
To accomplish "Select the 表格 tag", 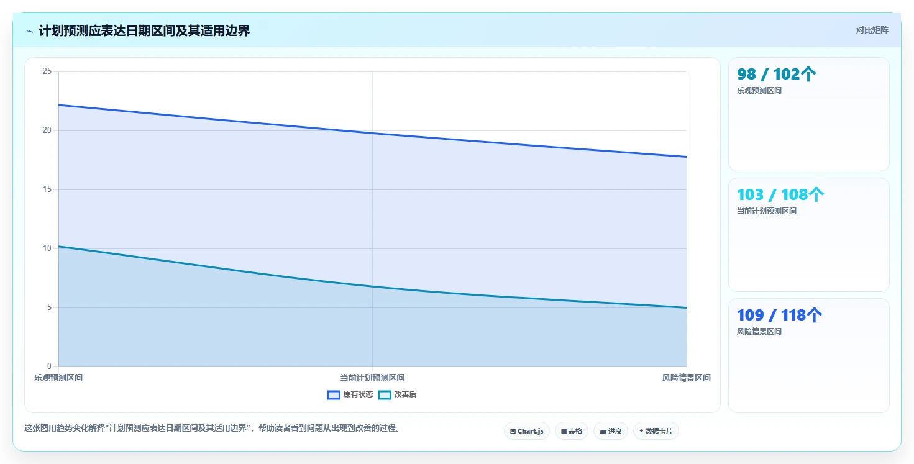I will click(x=571, y=431).
